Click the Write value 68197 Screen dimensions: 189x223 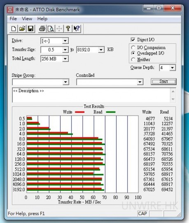point(149,164)
